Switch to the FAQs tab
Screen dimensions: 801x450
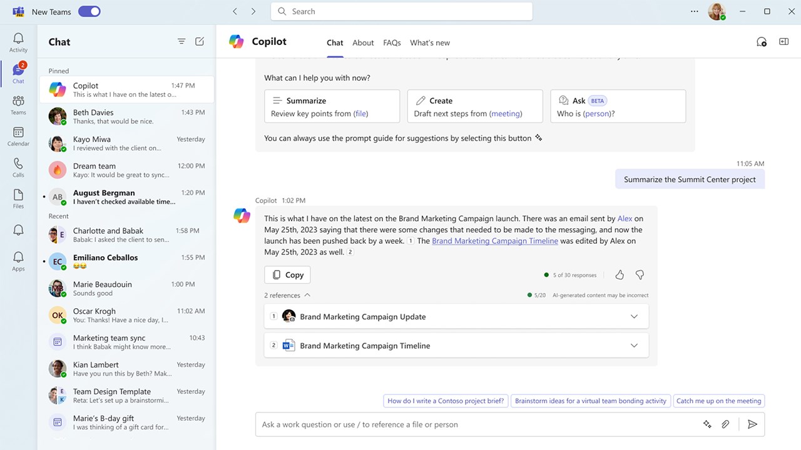click(392, 42)
